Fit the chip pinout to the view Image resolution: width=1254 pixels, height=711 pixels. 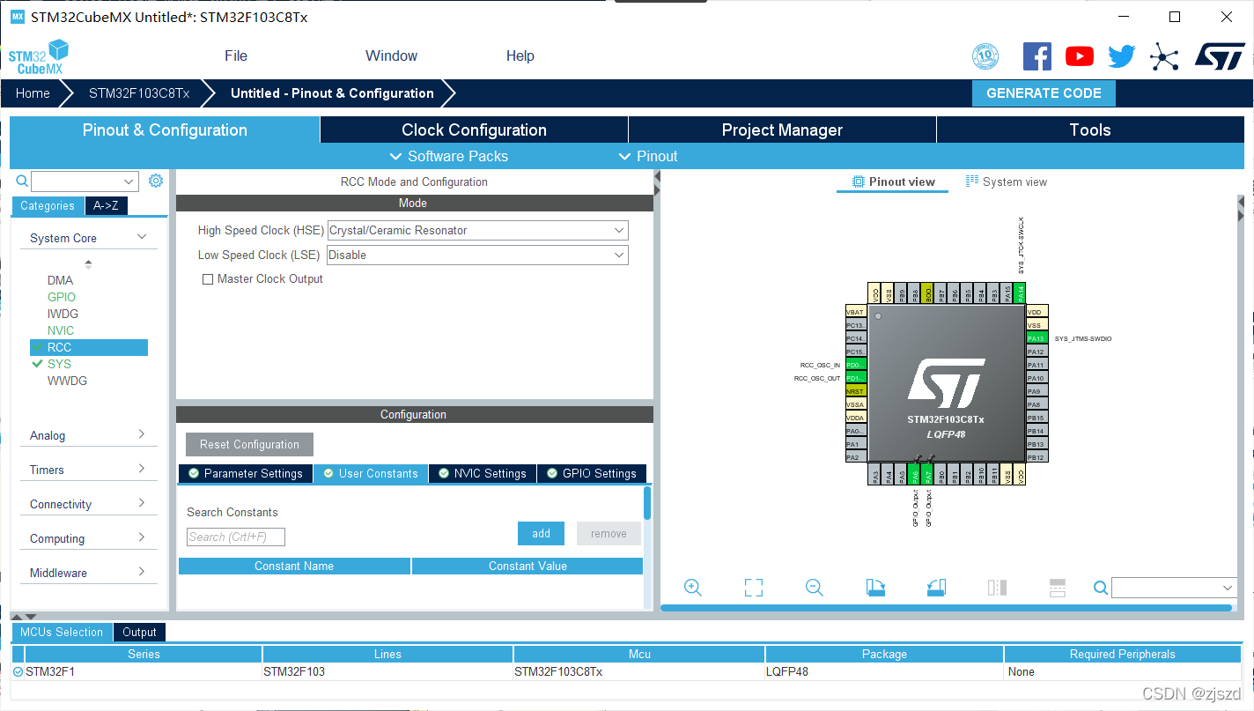tap(754, 588)
